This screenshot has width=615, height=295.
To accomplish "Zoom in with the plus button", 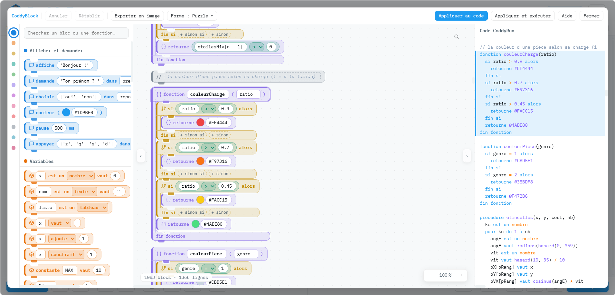I will tap(461, 275).
